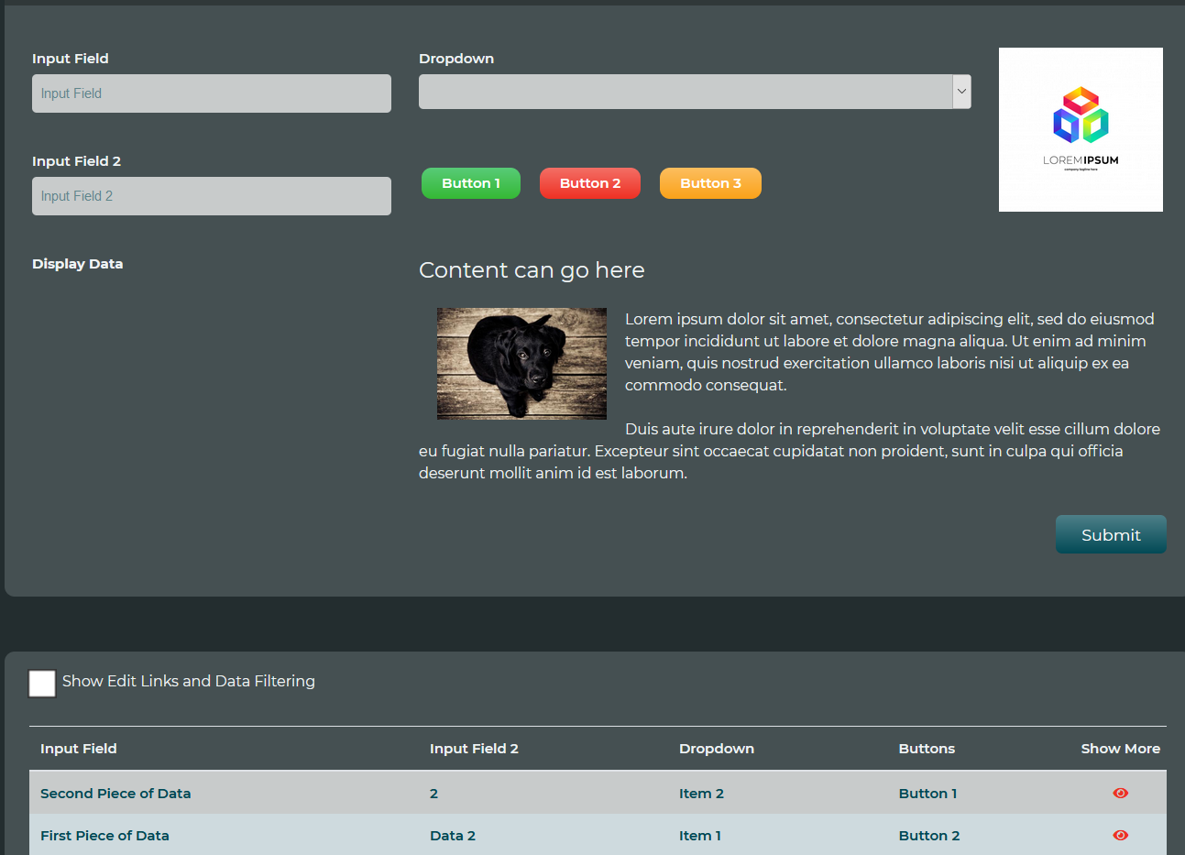This screenshot has width=1185, height=855.
Task: Click the Display Data label
Action: click(78, 264)
